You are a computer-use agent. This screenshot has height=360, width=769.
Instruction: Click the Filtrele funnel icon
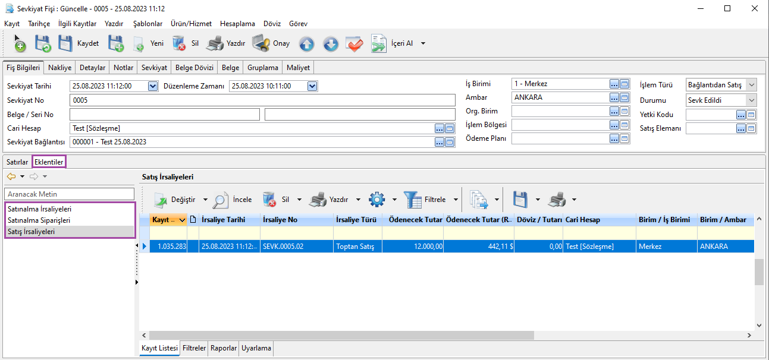pyautogui.click(x=412, y=200)
